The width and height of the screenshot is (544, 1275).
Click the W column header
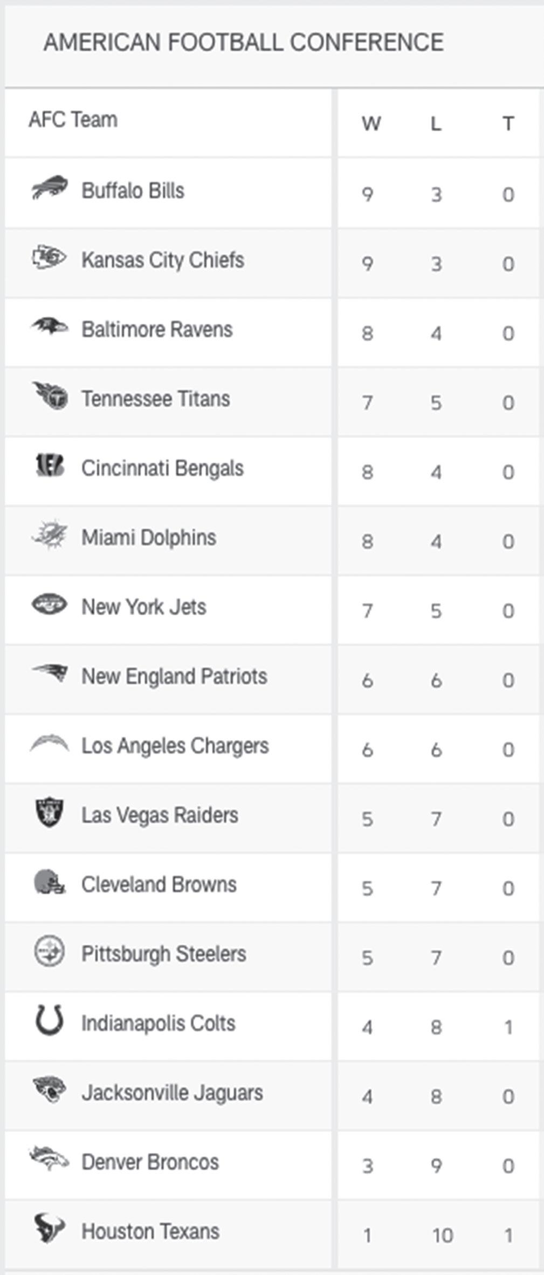371,124
